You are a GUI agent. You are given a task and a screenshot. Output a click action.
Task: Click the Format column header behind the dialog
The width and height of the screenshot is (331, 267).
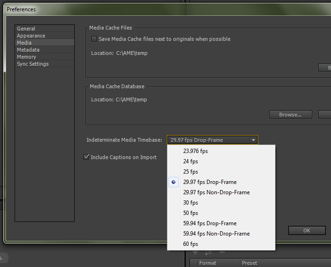(208, 263)
